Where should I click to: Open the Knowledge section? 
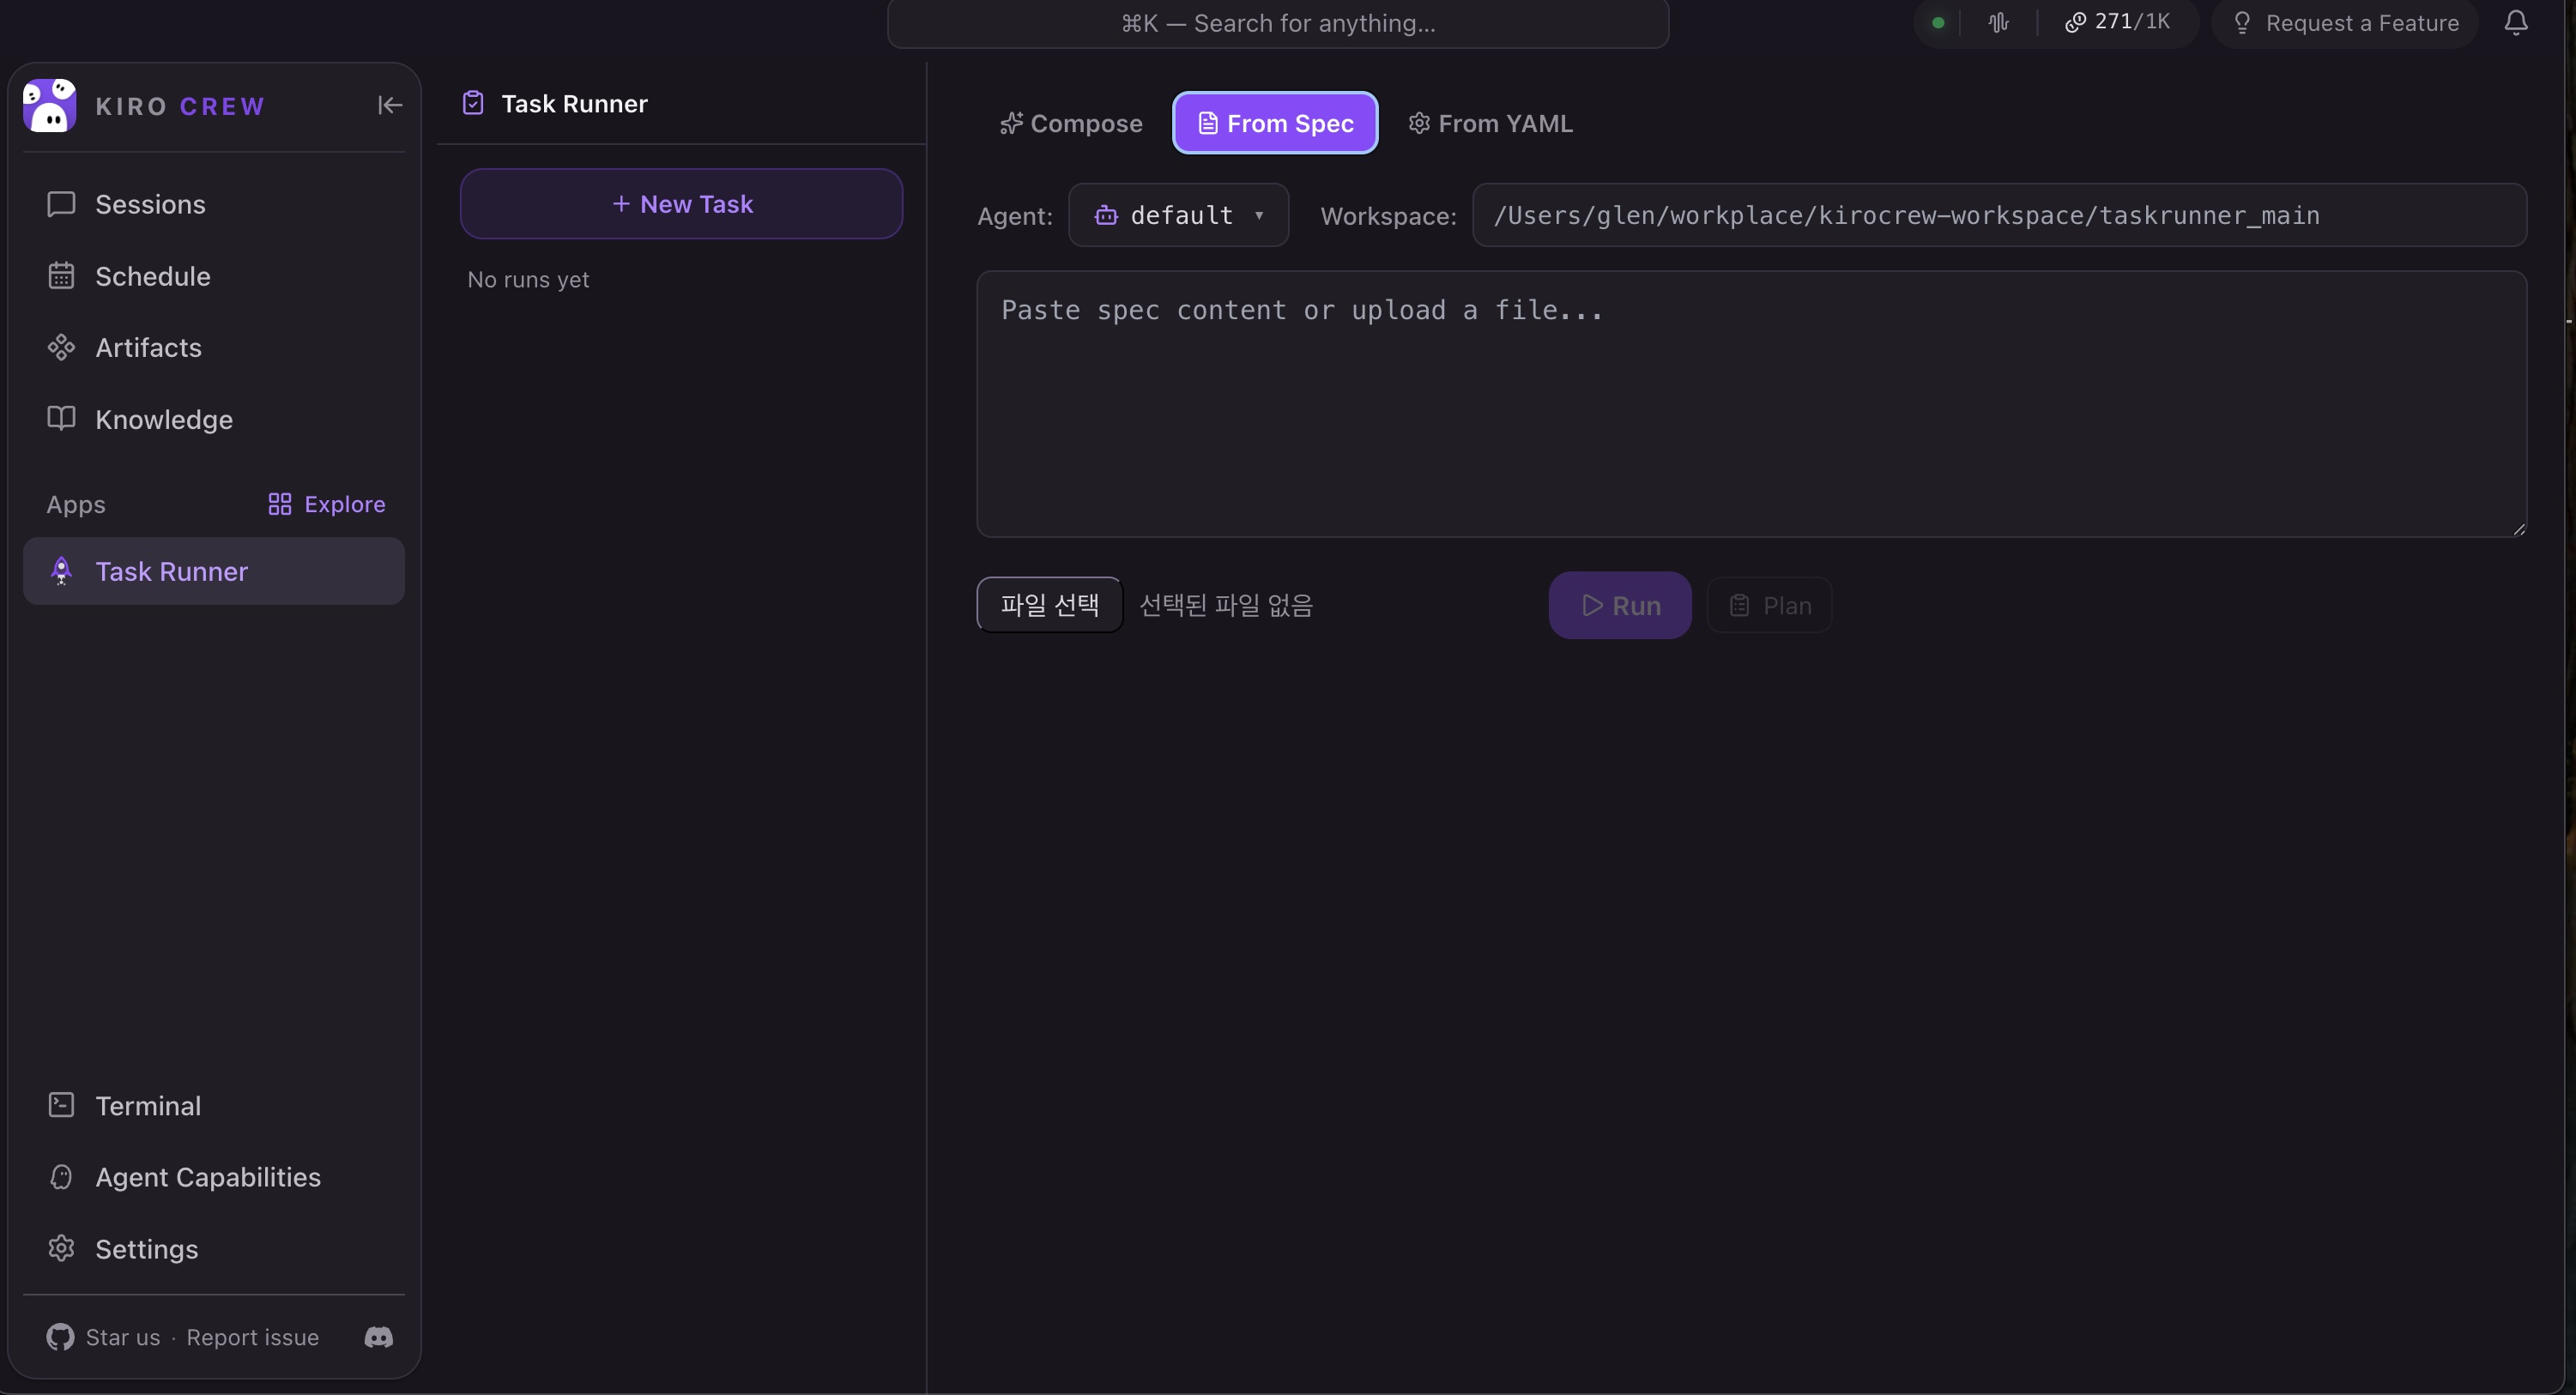pos(214,419)
